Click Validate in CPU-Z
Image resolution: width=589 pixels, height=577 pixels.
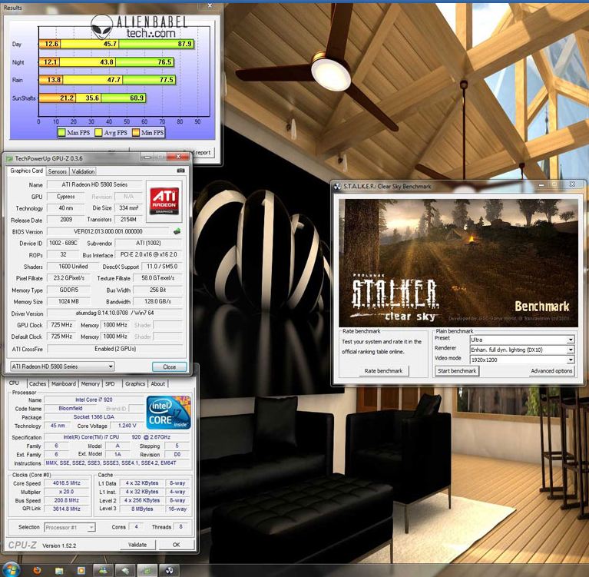(137, 545)
